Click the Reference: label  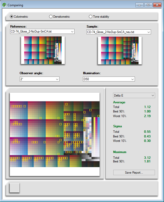point(18,26)
